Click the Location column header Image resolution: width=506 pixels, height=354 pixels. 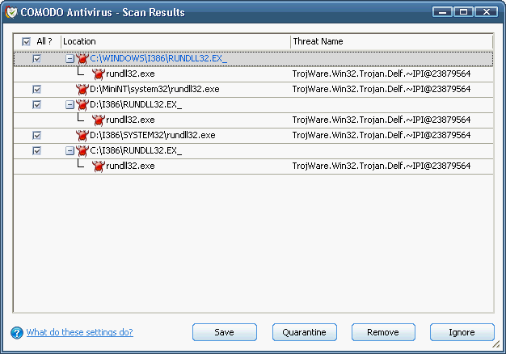[x=176, y=42]
